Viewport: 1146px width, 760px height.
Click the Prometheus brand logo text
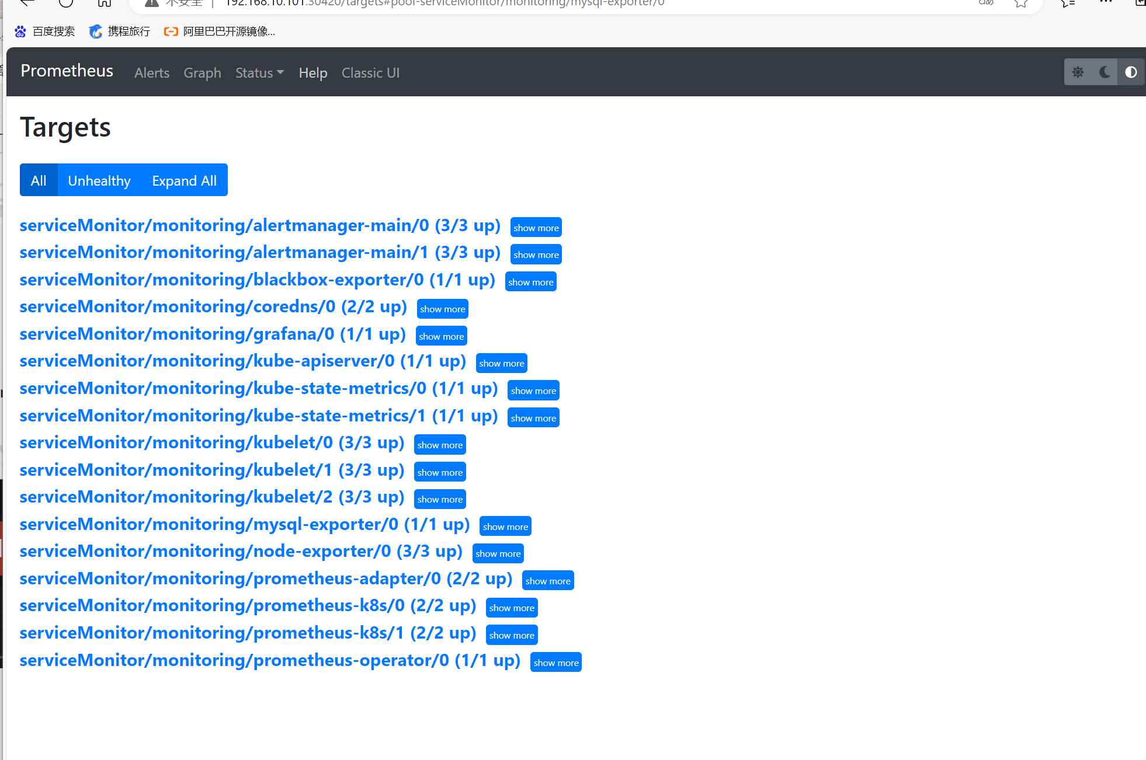click(x=67, y=71)
